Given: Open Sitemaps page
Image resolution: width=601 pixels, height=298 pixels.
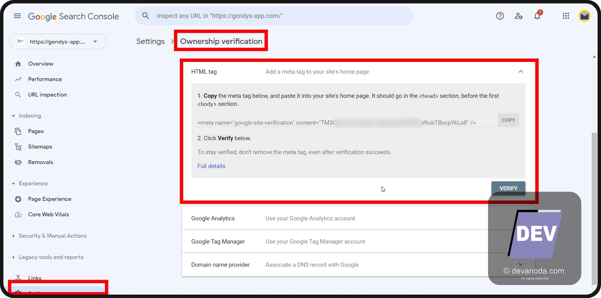Looking at the screenshot, I should 40,147.
